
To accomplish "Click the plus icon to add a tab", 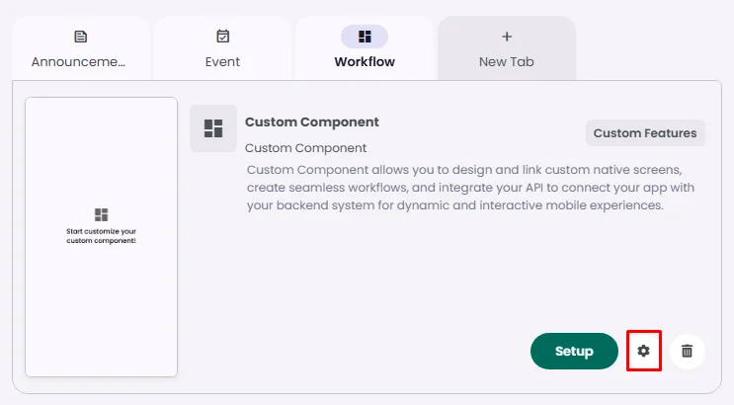I will coord(507,37).
